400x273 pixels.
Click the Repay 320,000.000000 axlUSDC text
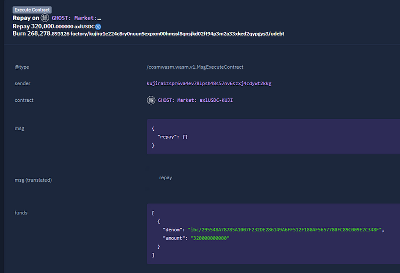[x=53, y=27]
